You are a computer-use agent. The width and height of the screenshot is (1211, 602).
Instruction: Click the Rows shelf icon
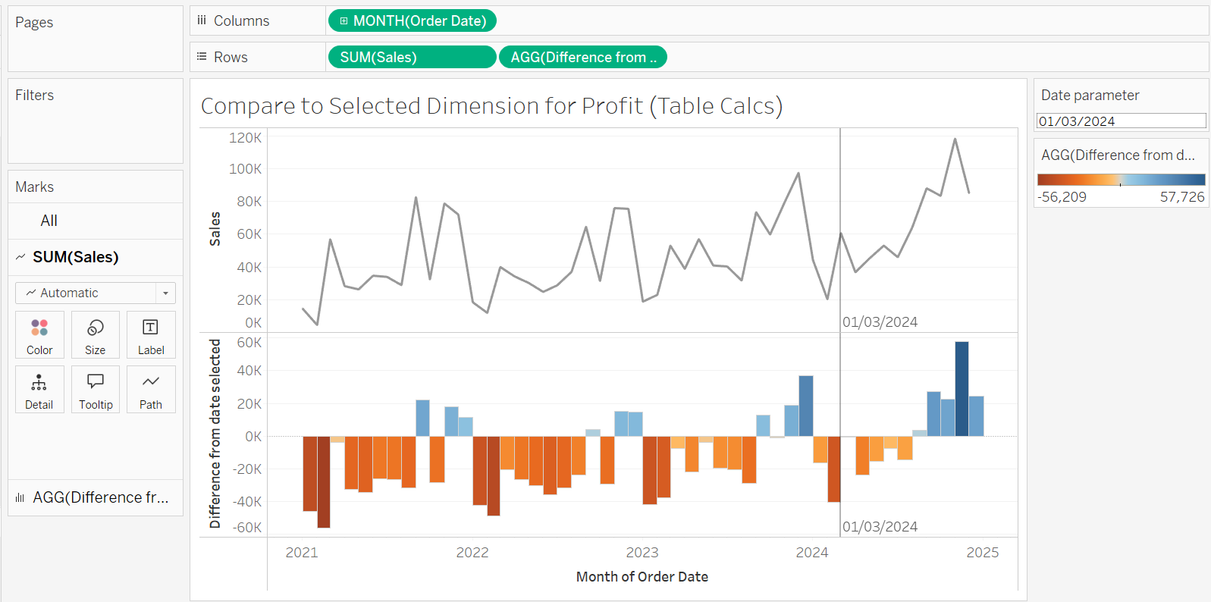click(x=202, y=57)
